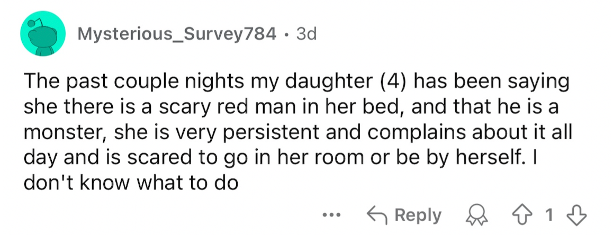This screenshot has height=235, width=613.
Task: Click the word 'monster' in the comment
Action: click(65, 133)
